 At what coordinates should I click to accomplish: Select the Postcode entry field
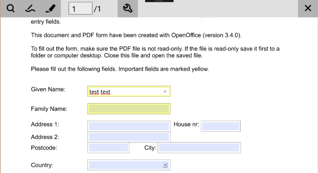(x=108, y=148)
